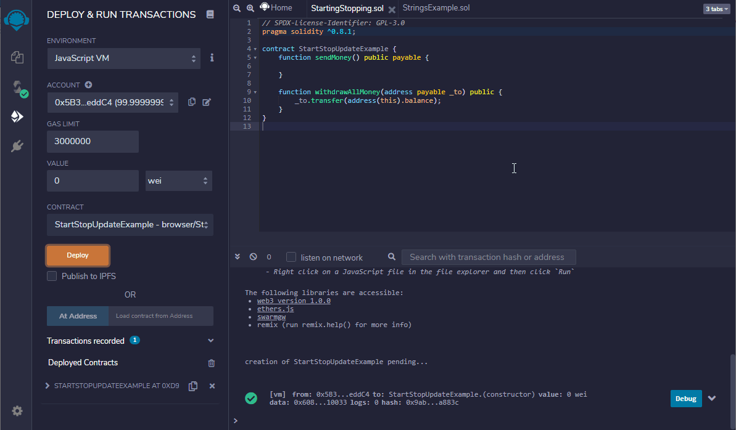Screen dimensions: 736x430
Task: Enable Publish to IPFS checkbox
Action: (x=52, y=276)
